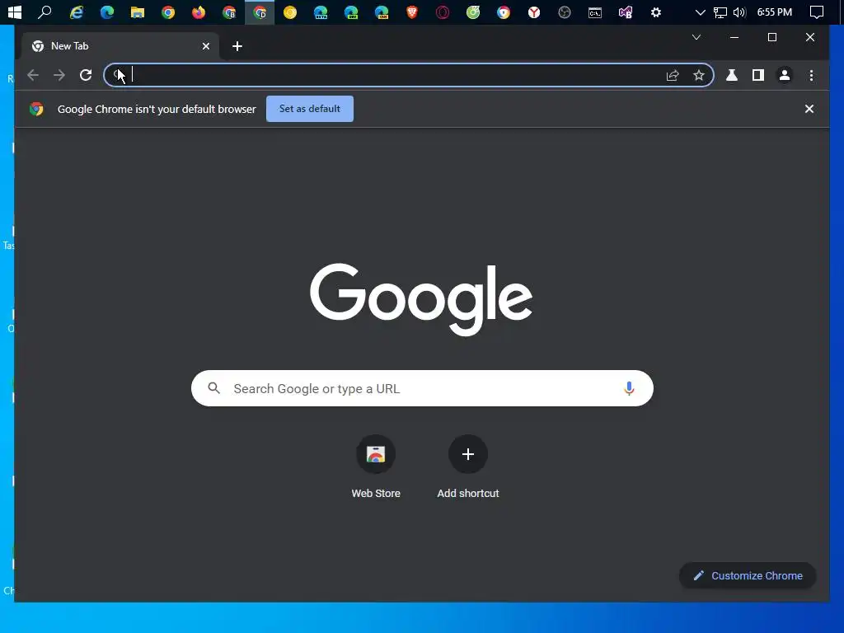
Task: Open Chrome Labs experiments flask icon
Action: pyautogui.click(x=732, y=75)
